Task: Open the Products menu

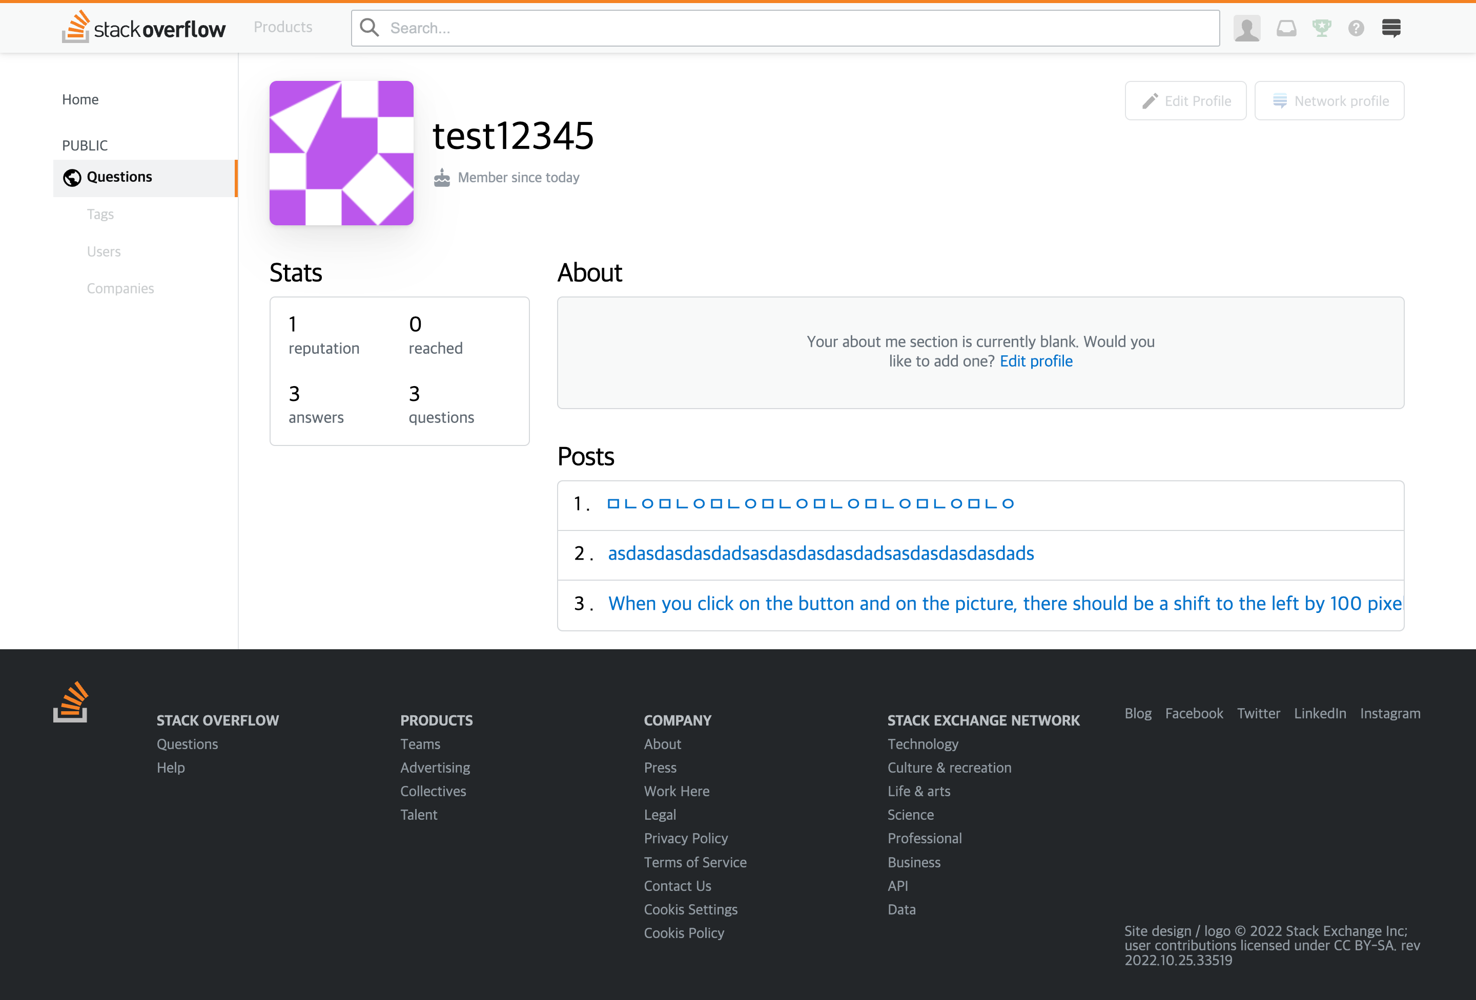Action: coord(282,27)
